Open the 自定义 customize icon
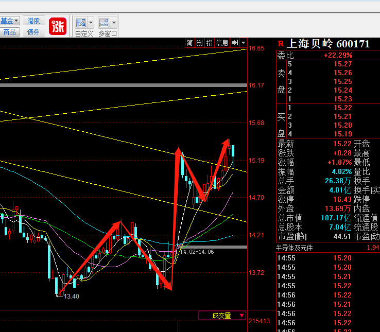Screen dimensions: 380x332 tap(81, 23)
